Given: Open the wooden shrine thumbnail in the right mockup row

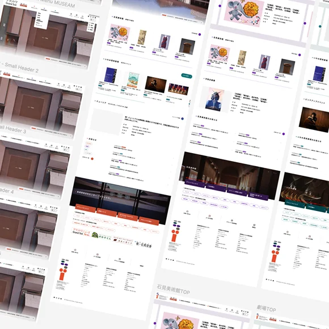Looking at the screenshot, I should pyautogui.click(x=287, y=67).
